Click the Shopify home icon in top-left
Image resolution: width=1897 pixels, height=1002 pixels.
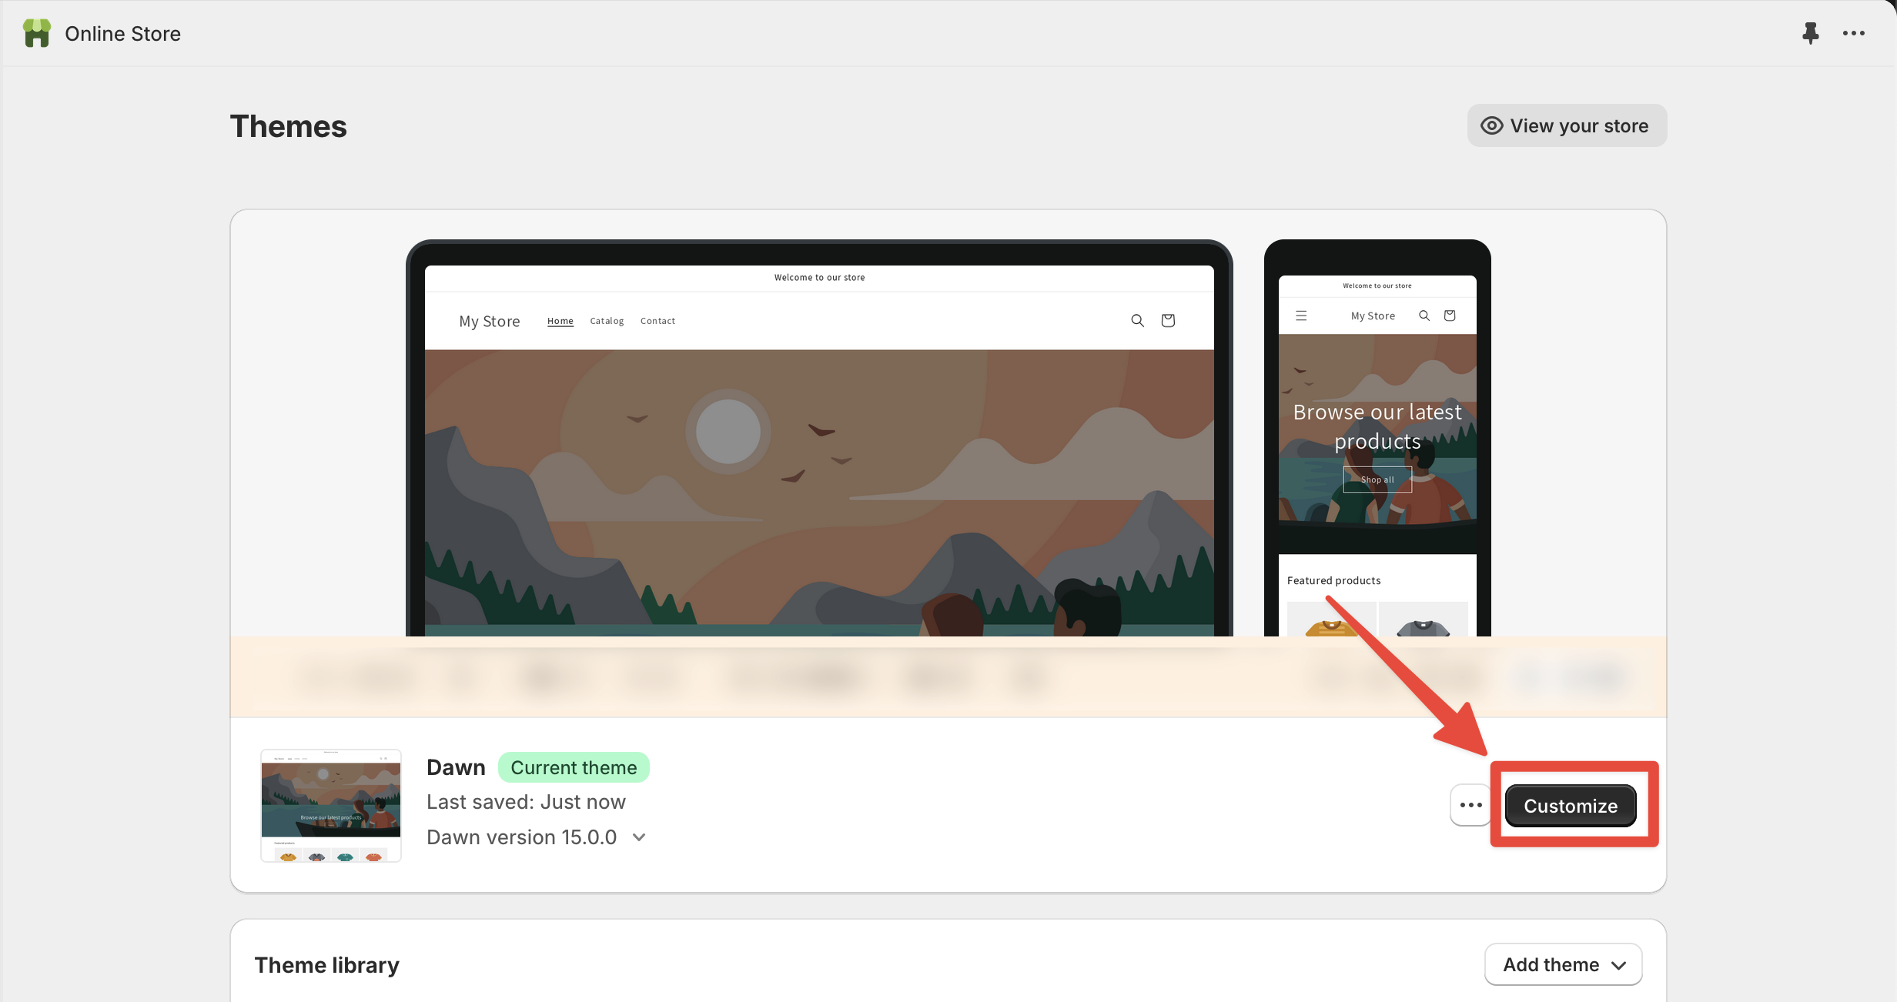click(x=36, y=32)
